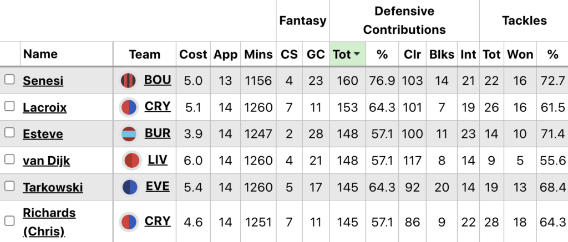
Task: Open the Richards (Chris) player link
Action: [x=49, y=222]
